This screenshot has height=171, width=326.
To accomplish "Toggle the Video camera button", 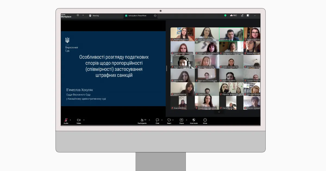I will point(79,120).
